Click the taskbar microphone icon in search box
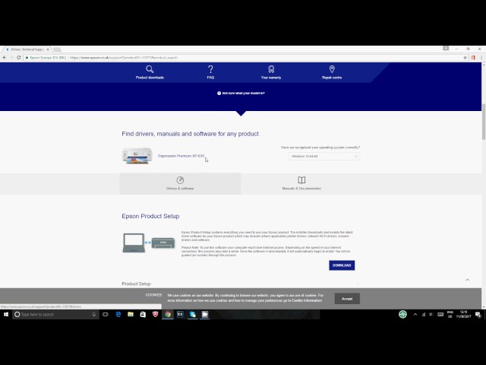The height and width of the screenshot is (365, 486). point(94,314)
